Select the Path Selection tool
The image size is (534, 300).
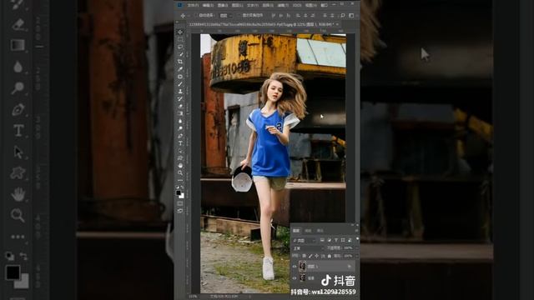pos(180,151)
